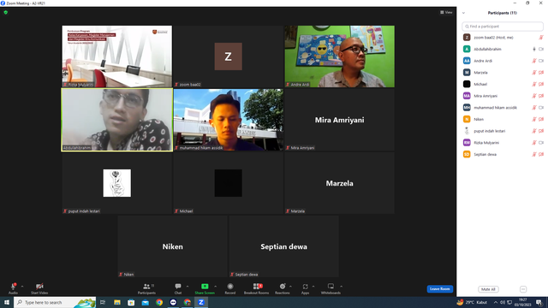Click the green Share Screen icon
Screen dimensions: 548x308
click(x=205, y=287)
